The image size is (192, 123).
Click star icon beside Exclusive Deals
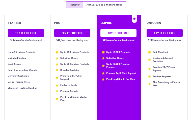[57, 85]
